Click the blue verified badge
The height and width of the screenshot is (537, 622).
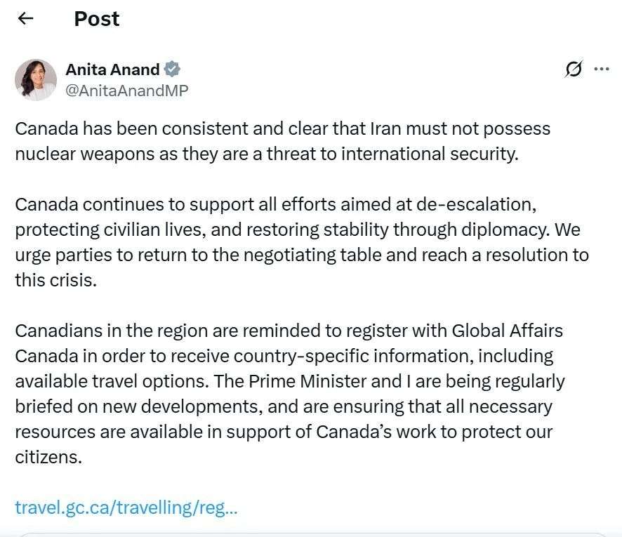point(172,69)
